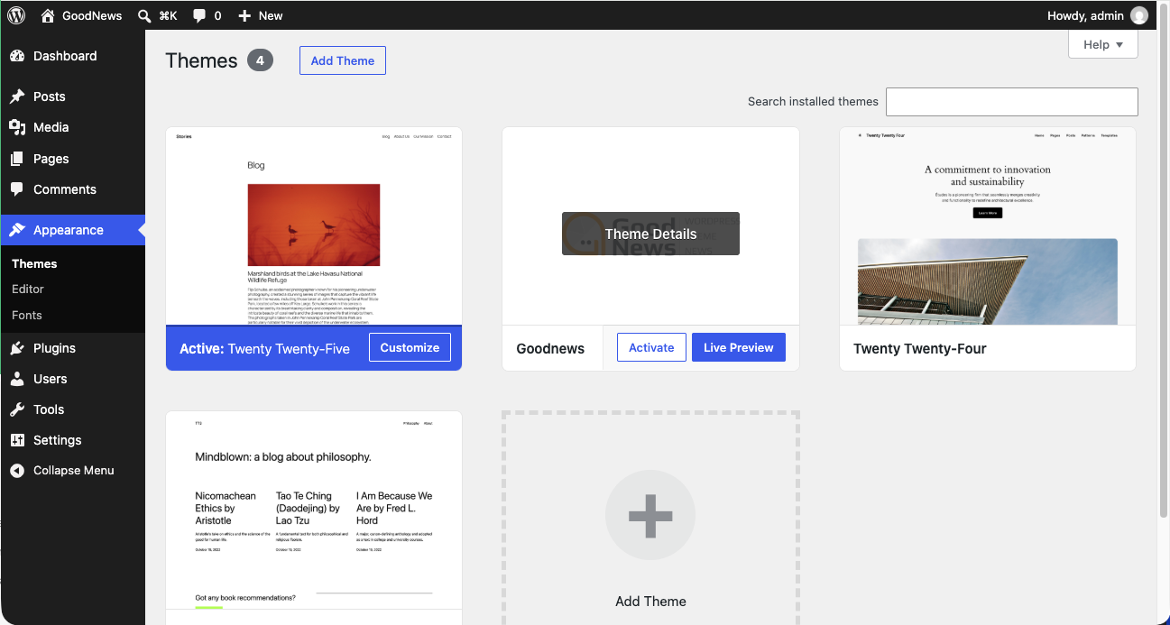Viewport: 1170px width, 625px height.
Task: Click the Comments bubble icon in sidebar
Action: tap(17, 189)
